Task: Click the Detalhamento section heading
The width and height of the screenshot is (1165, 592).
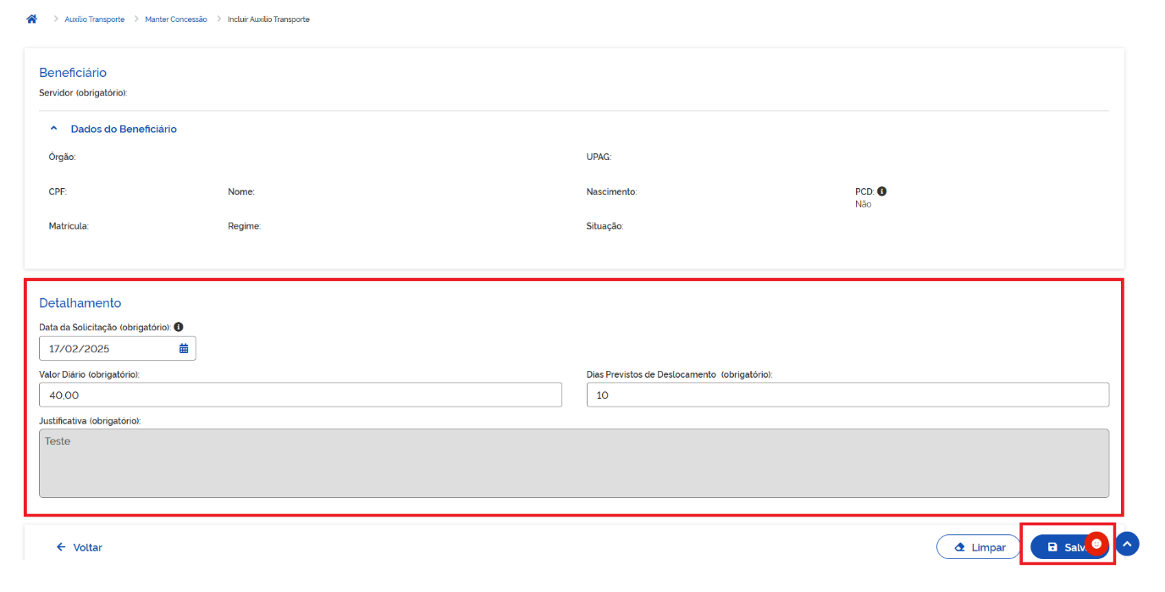Action: point(80,303)
